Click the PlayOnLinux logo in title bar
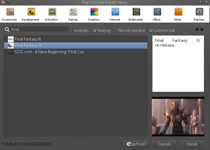This screenshot has width=210, height=150. [3, 2]
